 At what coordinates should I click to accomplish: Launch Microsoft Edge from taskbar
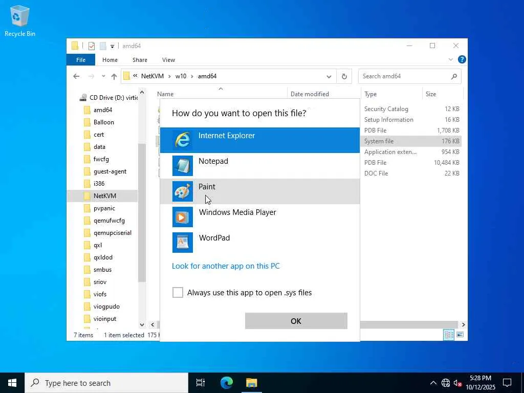227,383
